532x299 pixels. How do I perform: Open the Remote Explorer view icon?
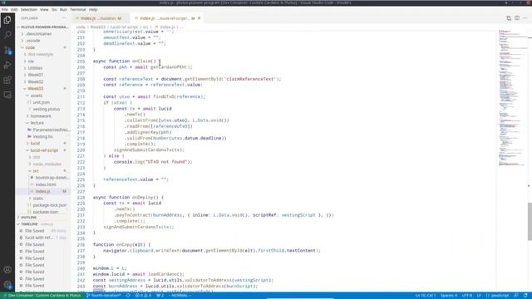point(7,95)
